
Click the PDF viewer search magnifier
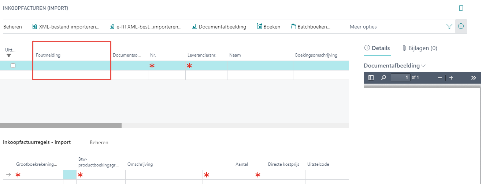(x=383, y=77)
